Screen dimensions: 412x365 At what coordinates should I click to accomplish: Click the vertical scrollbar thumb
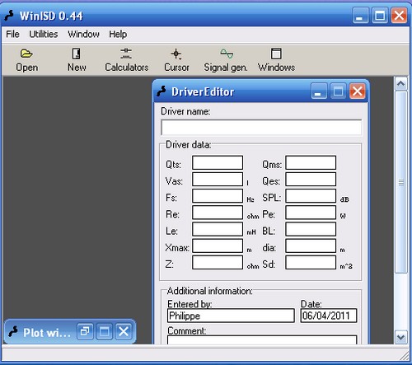pyautogui.click(x=400, y=182)
